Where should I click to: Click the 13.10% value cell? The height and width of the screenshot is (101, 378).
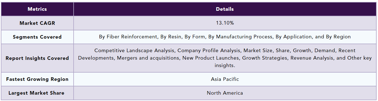coord(225,23)
